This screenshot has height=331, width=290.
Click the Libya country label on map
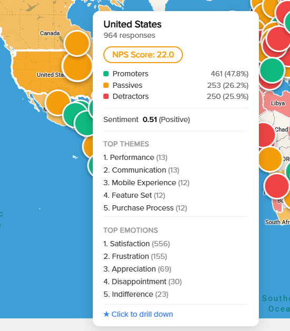pos(278,103)
